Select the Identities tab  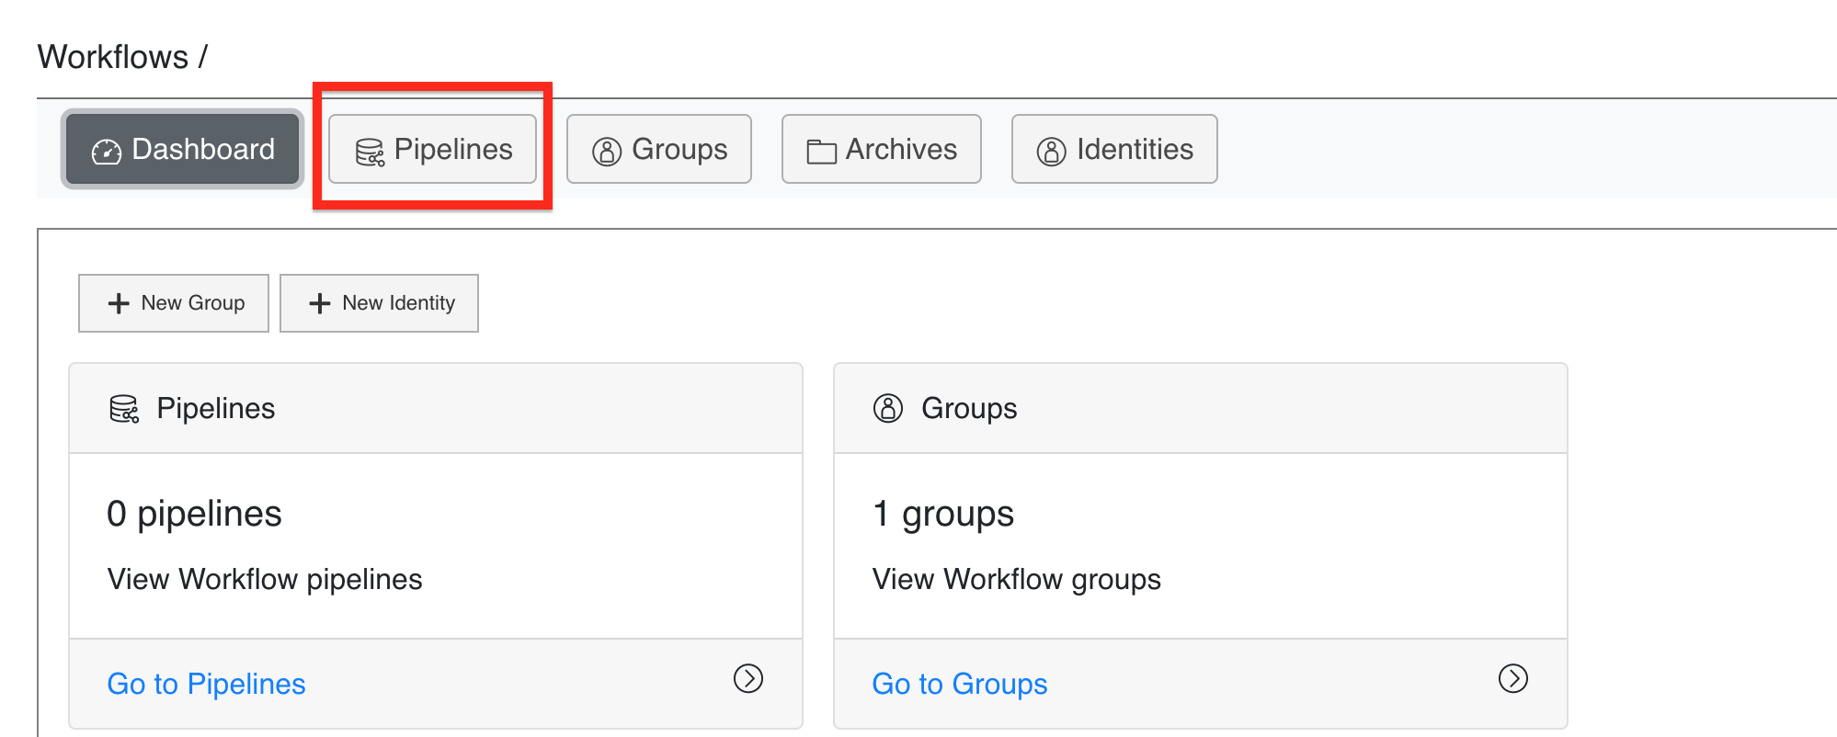(x=1114, y=149)
